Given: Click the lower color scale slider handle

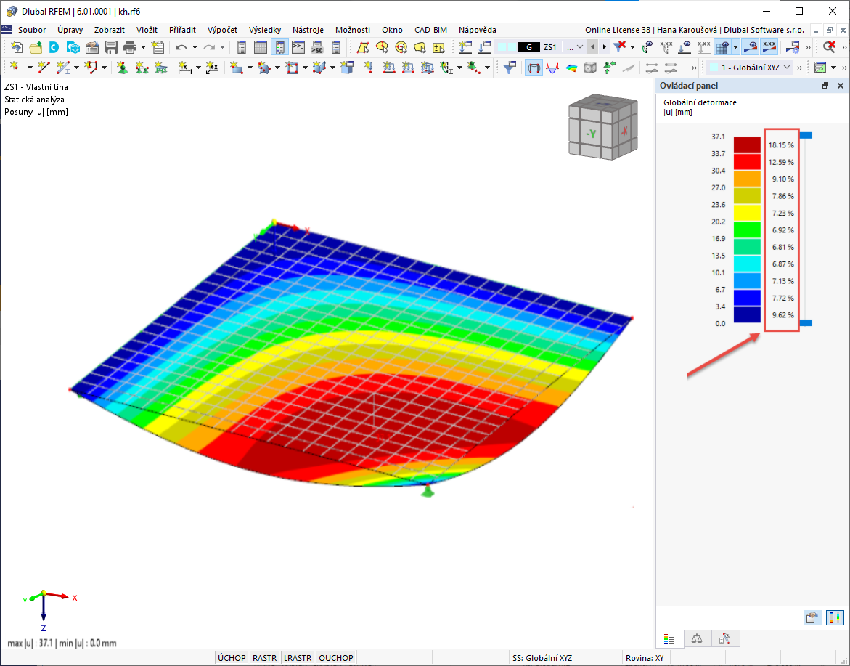Looking at the screenshot, I should coord(806,322).
